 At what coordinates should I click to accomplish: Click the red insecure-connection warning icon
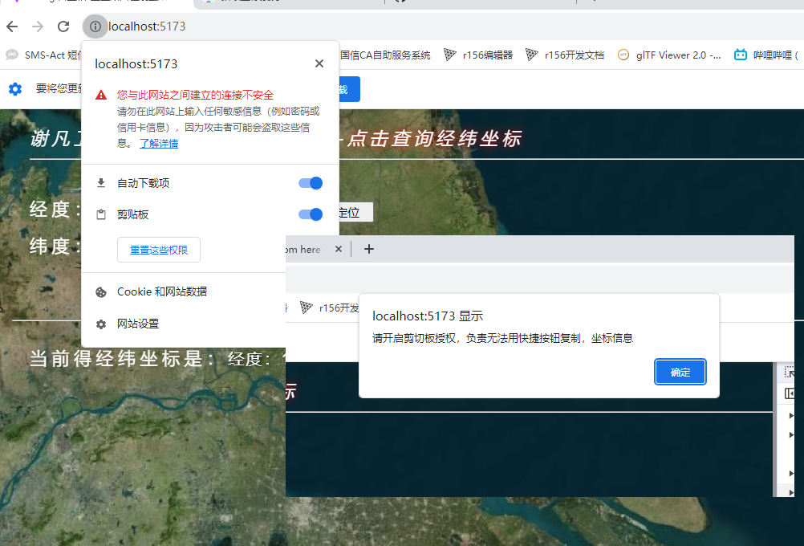(x=101, y=95)
